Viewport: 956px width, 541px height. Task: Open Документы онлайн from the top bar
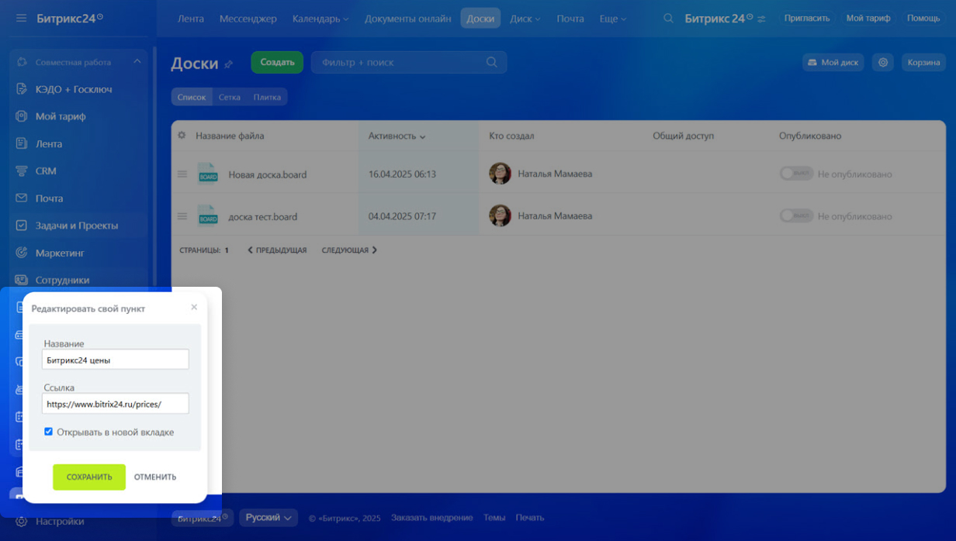(407, 19)
